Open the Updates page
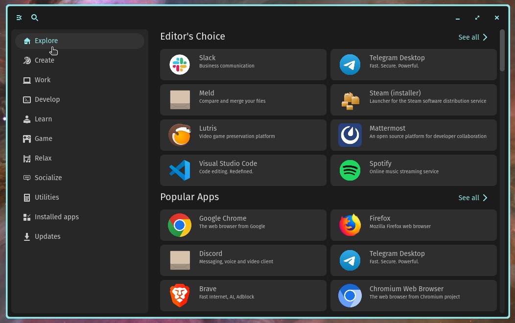This screenshot has height=323, width=515. [80, 237]
